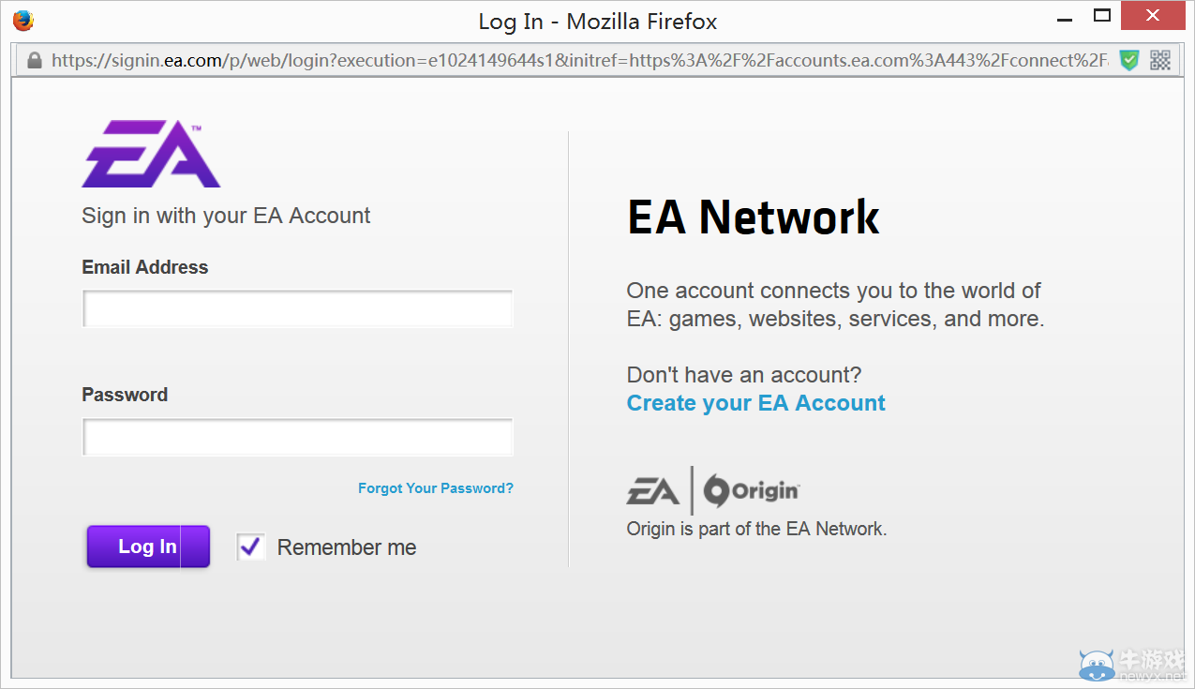This screenshot has width=1195, height=689.
Task: Minimize the Log In window
Action: pos(1064,18)
